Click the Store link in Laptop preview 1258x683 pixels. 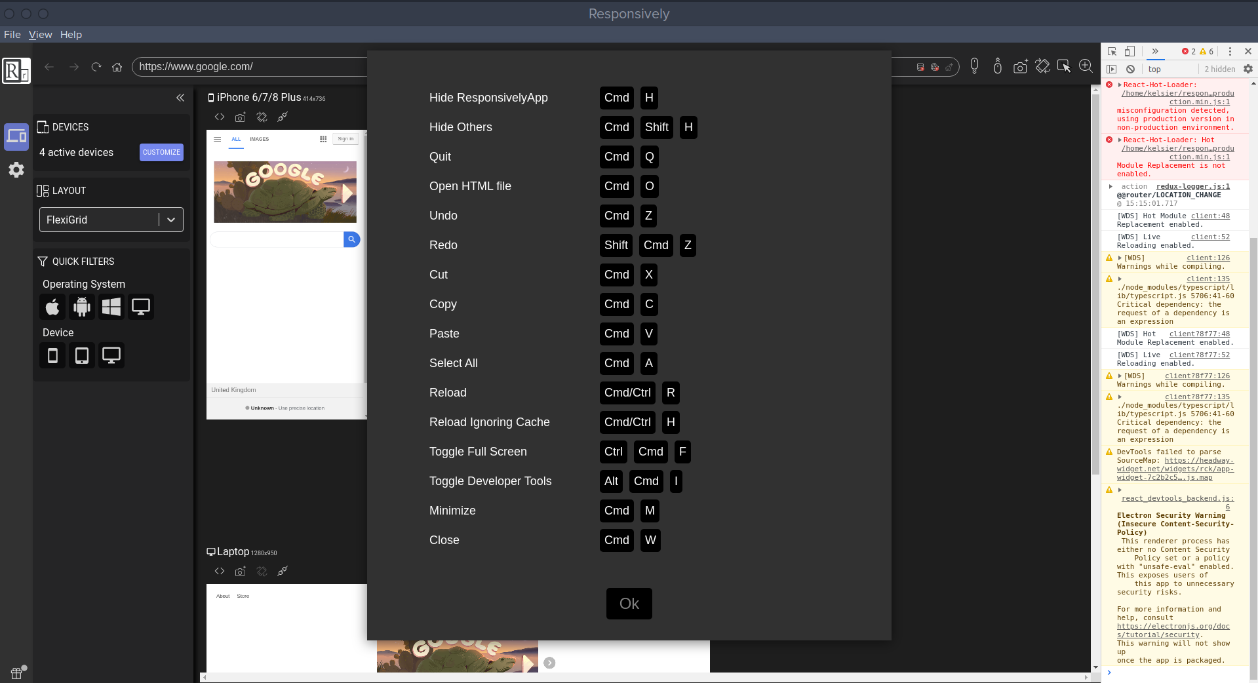(x=243, y=596)
